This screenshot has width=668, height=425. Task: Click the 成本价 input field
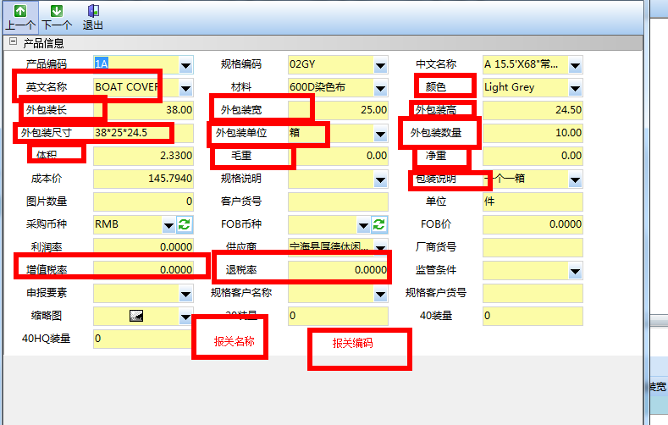coord(143,179)
